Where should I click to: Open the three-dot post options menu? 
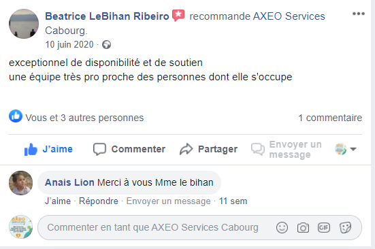tap(358, 14)
